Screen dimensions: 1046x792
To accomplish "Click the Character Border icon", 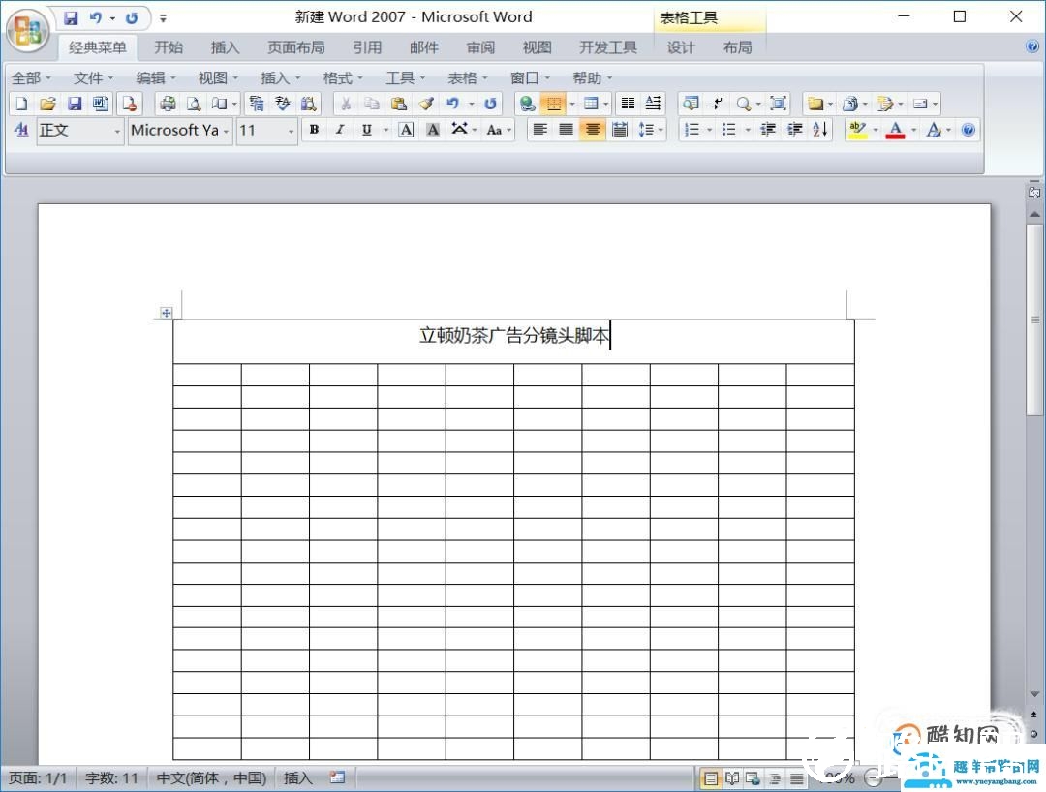I will pyautogui.click(x=406, y=130).
